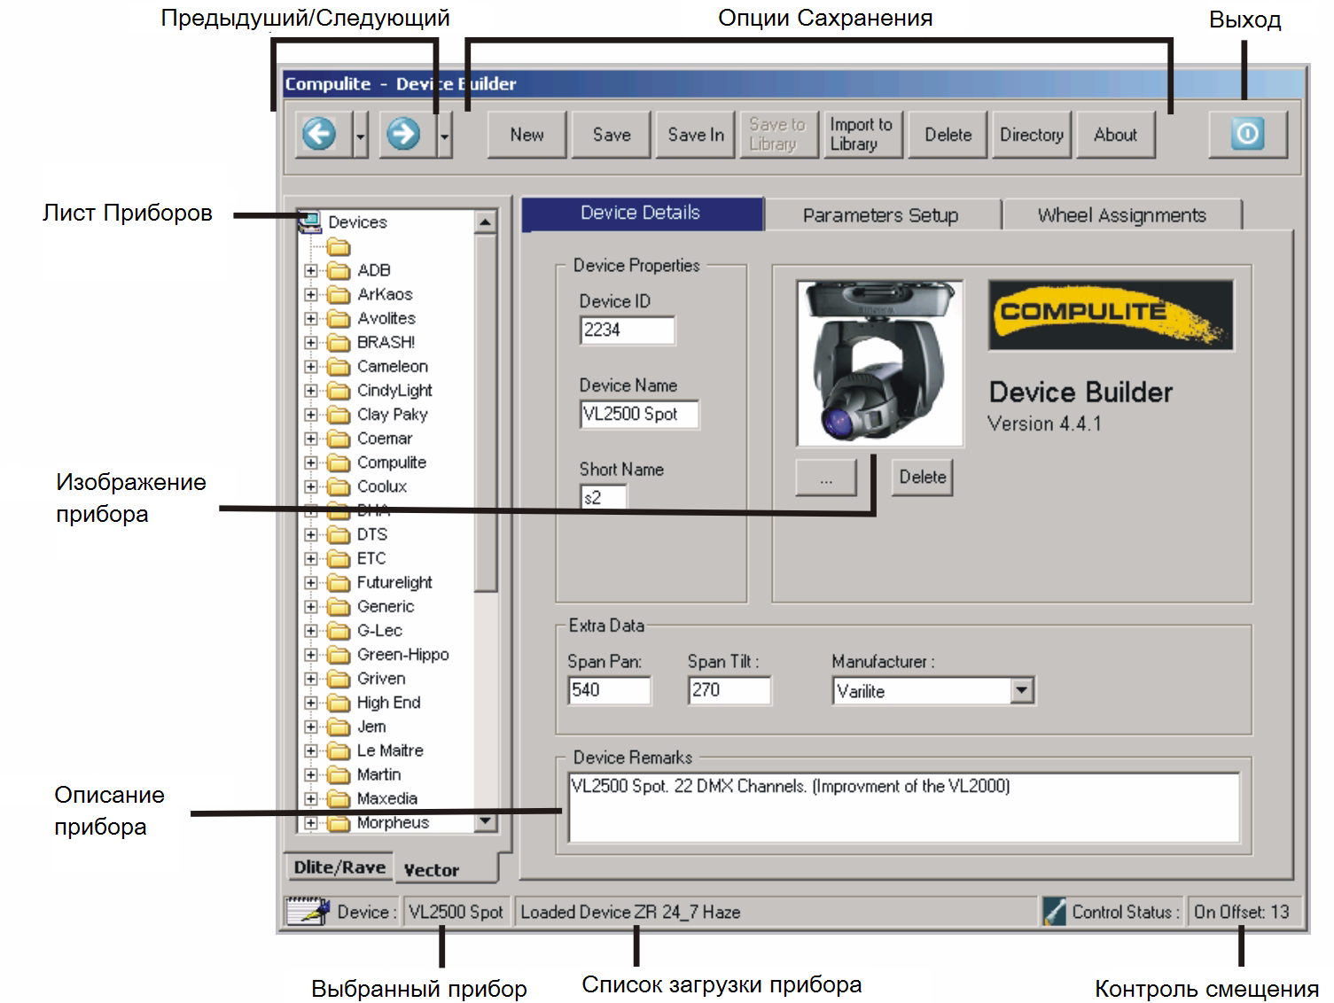Expand the Cameleon folder
The width and height of the screenshot is (1334, 1003).
coord(311,366)
